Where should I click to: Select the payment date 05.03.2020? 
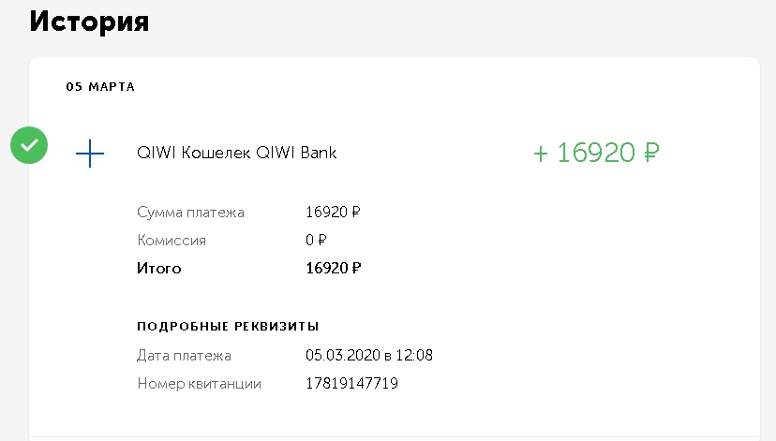coord(341,356)
